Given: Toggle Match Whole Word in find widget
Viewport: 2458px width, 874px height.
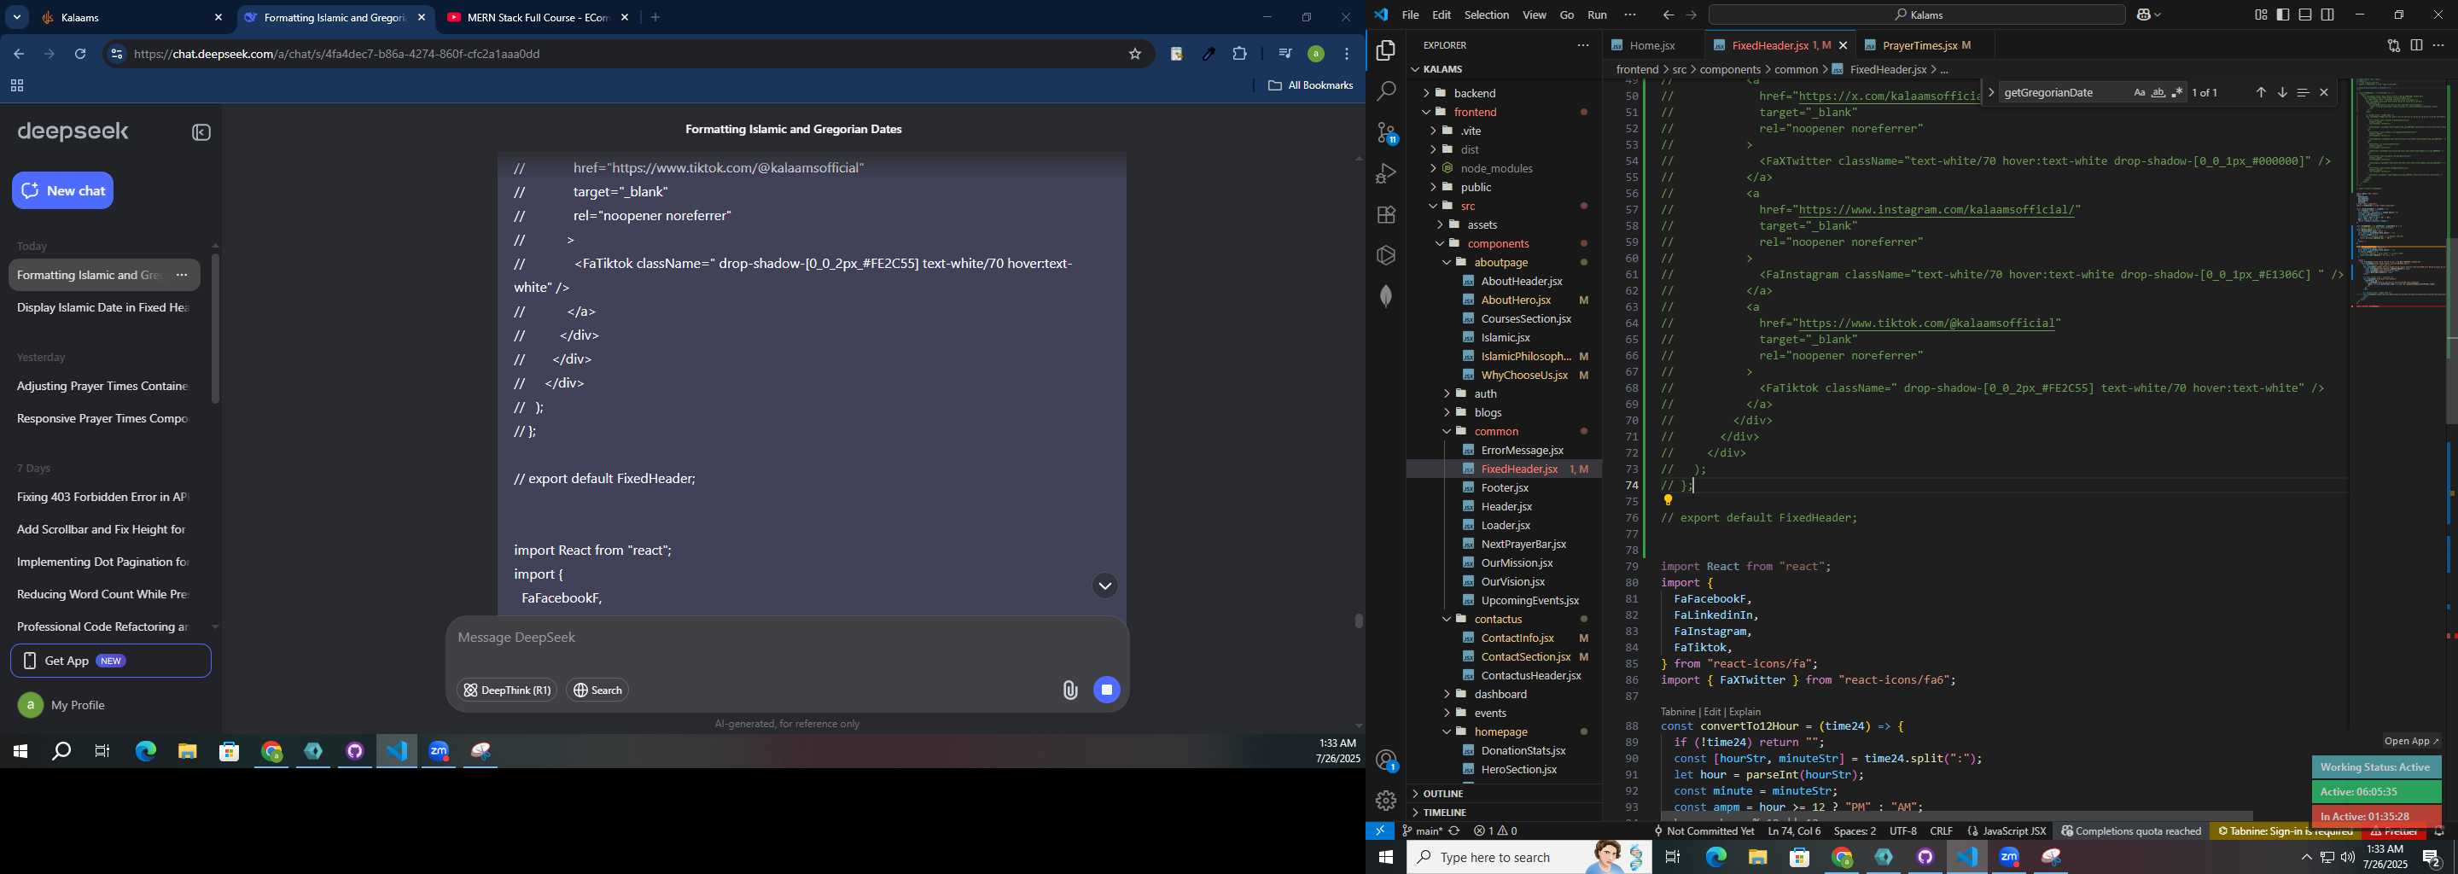Looking at the screenshot, I should click(2158, 92).
